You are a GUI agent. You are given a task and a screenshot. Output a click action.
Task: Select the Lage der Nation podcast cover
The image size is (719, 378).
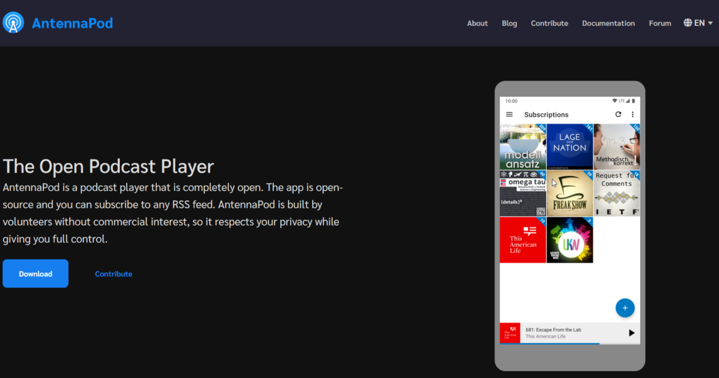pos(570,147)
